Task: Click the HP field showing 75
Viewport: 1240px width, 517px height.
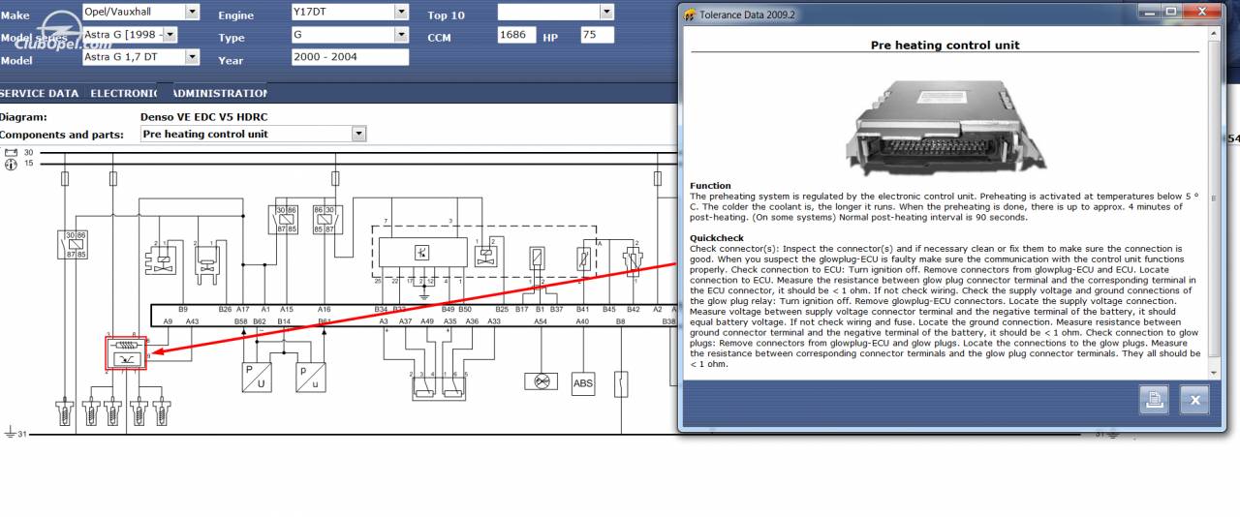Action: (596, 35)
